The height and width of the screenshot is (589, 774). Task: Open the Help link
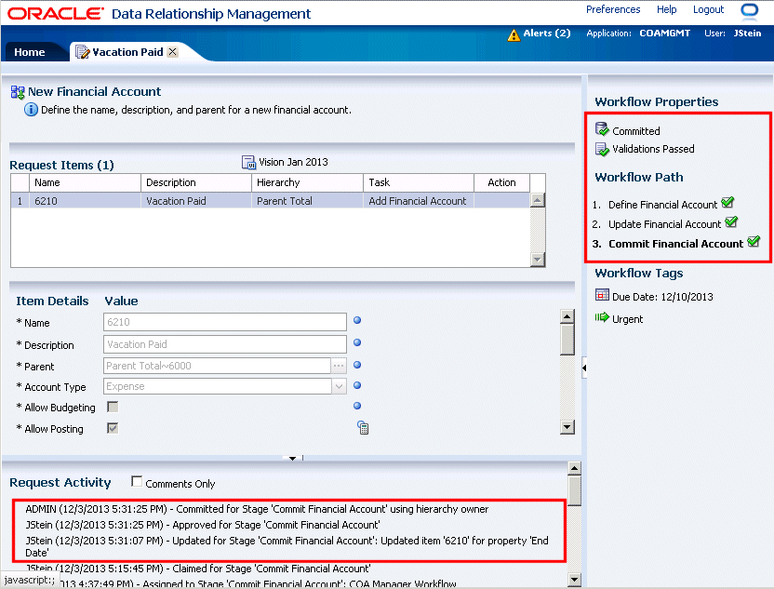click(666, 9)
